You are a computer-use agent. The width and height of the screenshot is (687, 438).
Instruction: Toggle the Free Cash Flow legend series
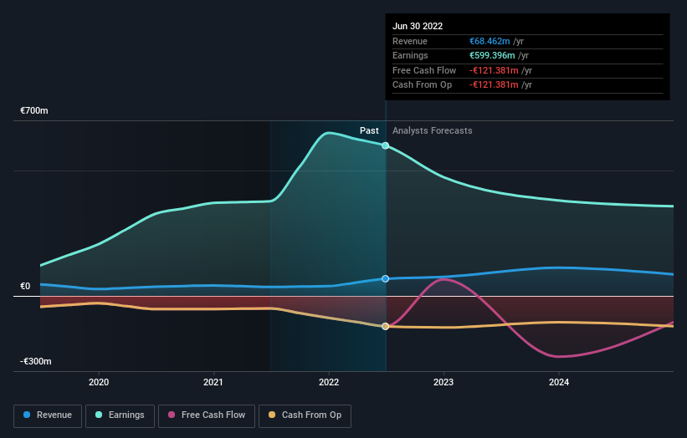click(207, 415)
